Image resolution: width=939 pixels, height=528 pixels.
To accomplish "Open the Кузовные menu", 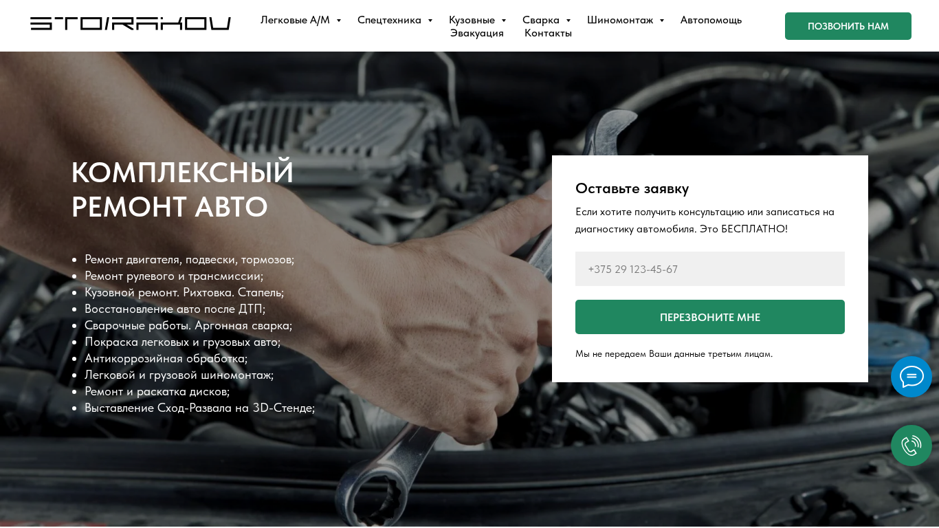I will [x=472, y=20].
